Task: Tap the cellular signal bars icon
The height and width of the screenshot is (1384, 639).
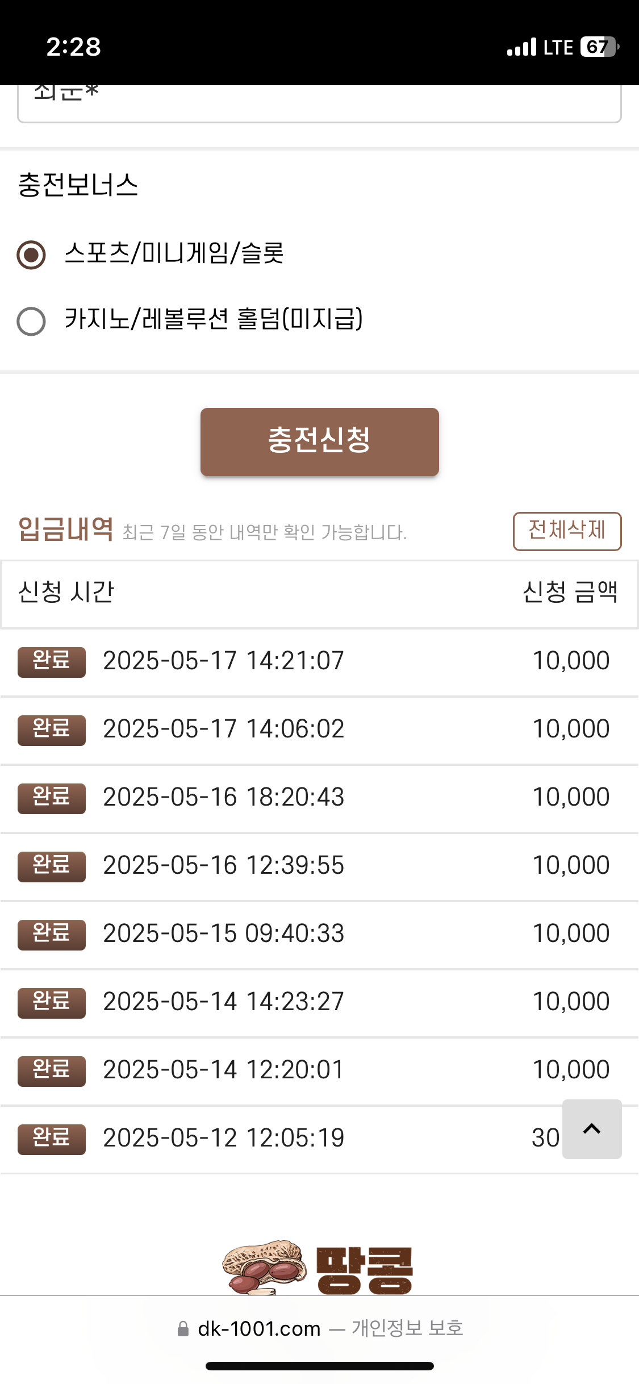Action: pyautogui.click(x=521, y=47)
